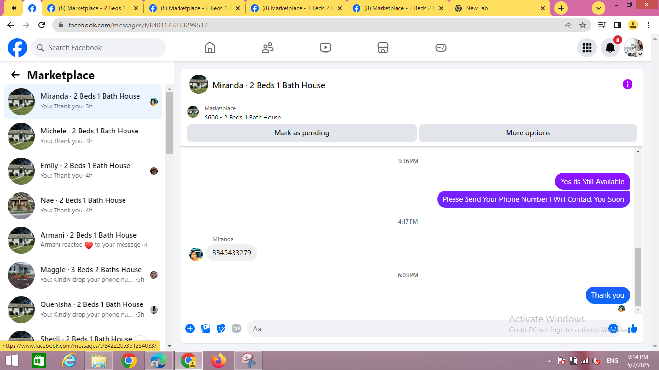Open Windows Start menu
Screen dimensions: 659x370
tap(12, 360)
